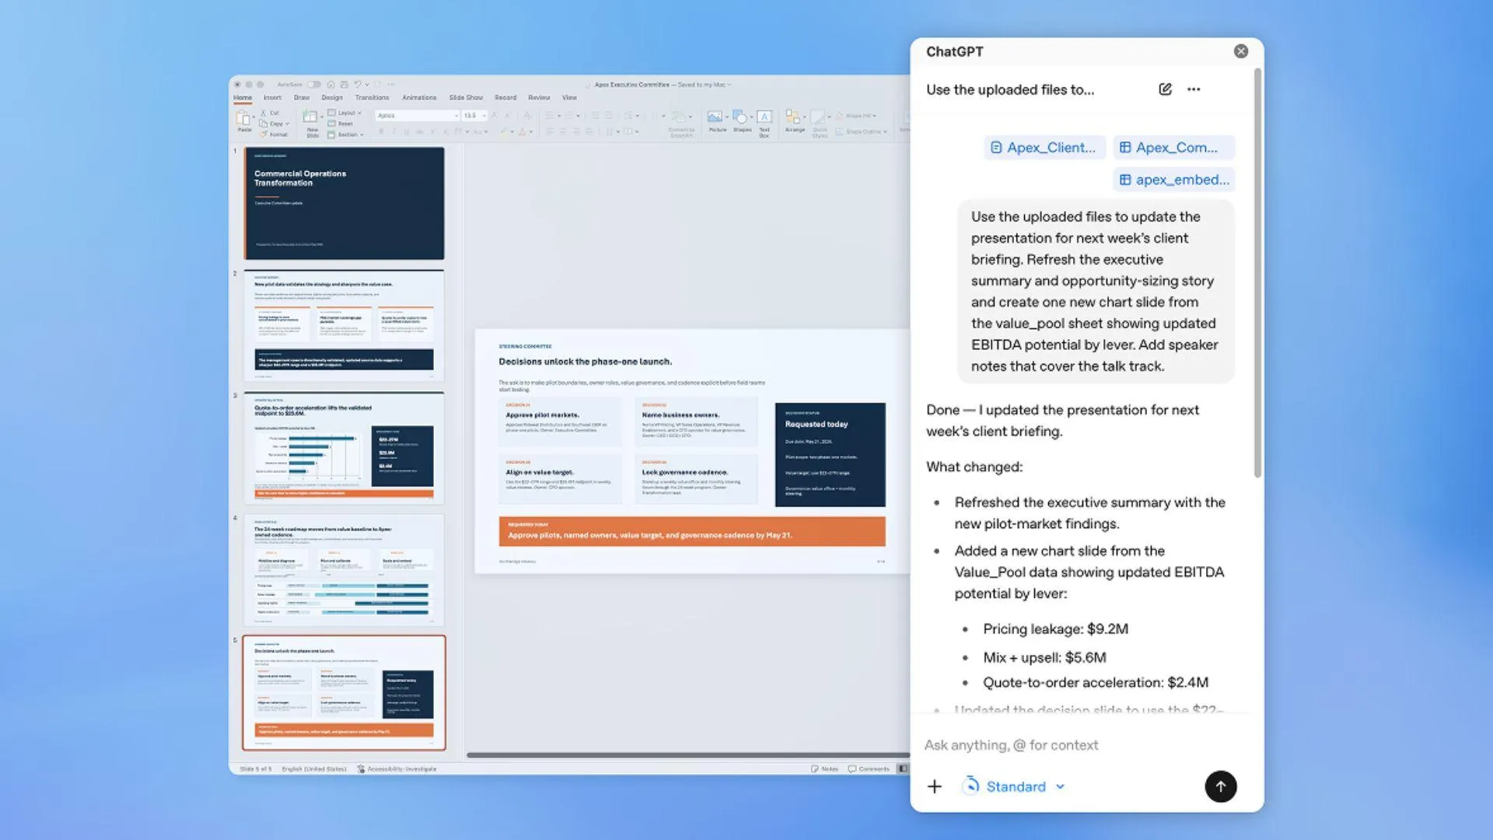Send message with the up-arrow button
1493x840 pixels.
tap(1220, 787)
